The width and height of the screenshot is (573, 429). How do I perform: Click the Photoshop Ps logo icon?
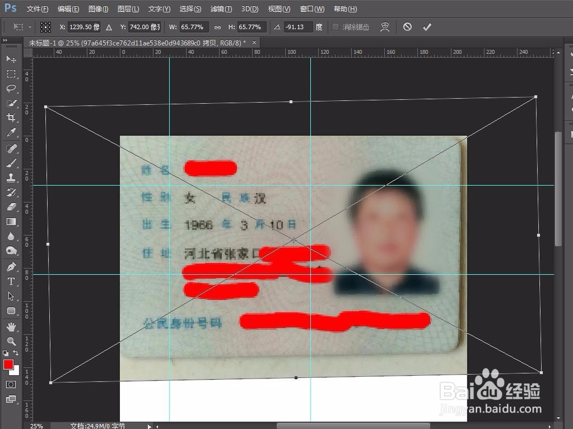10,8
